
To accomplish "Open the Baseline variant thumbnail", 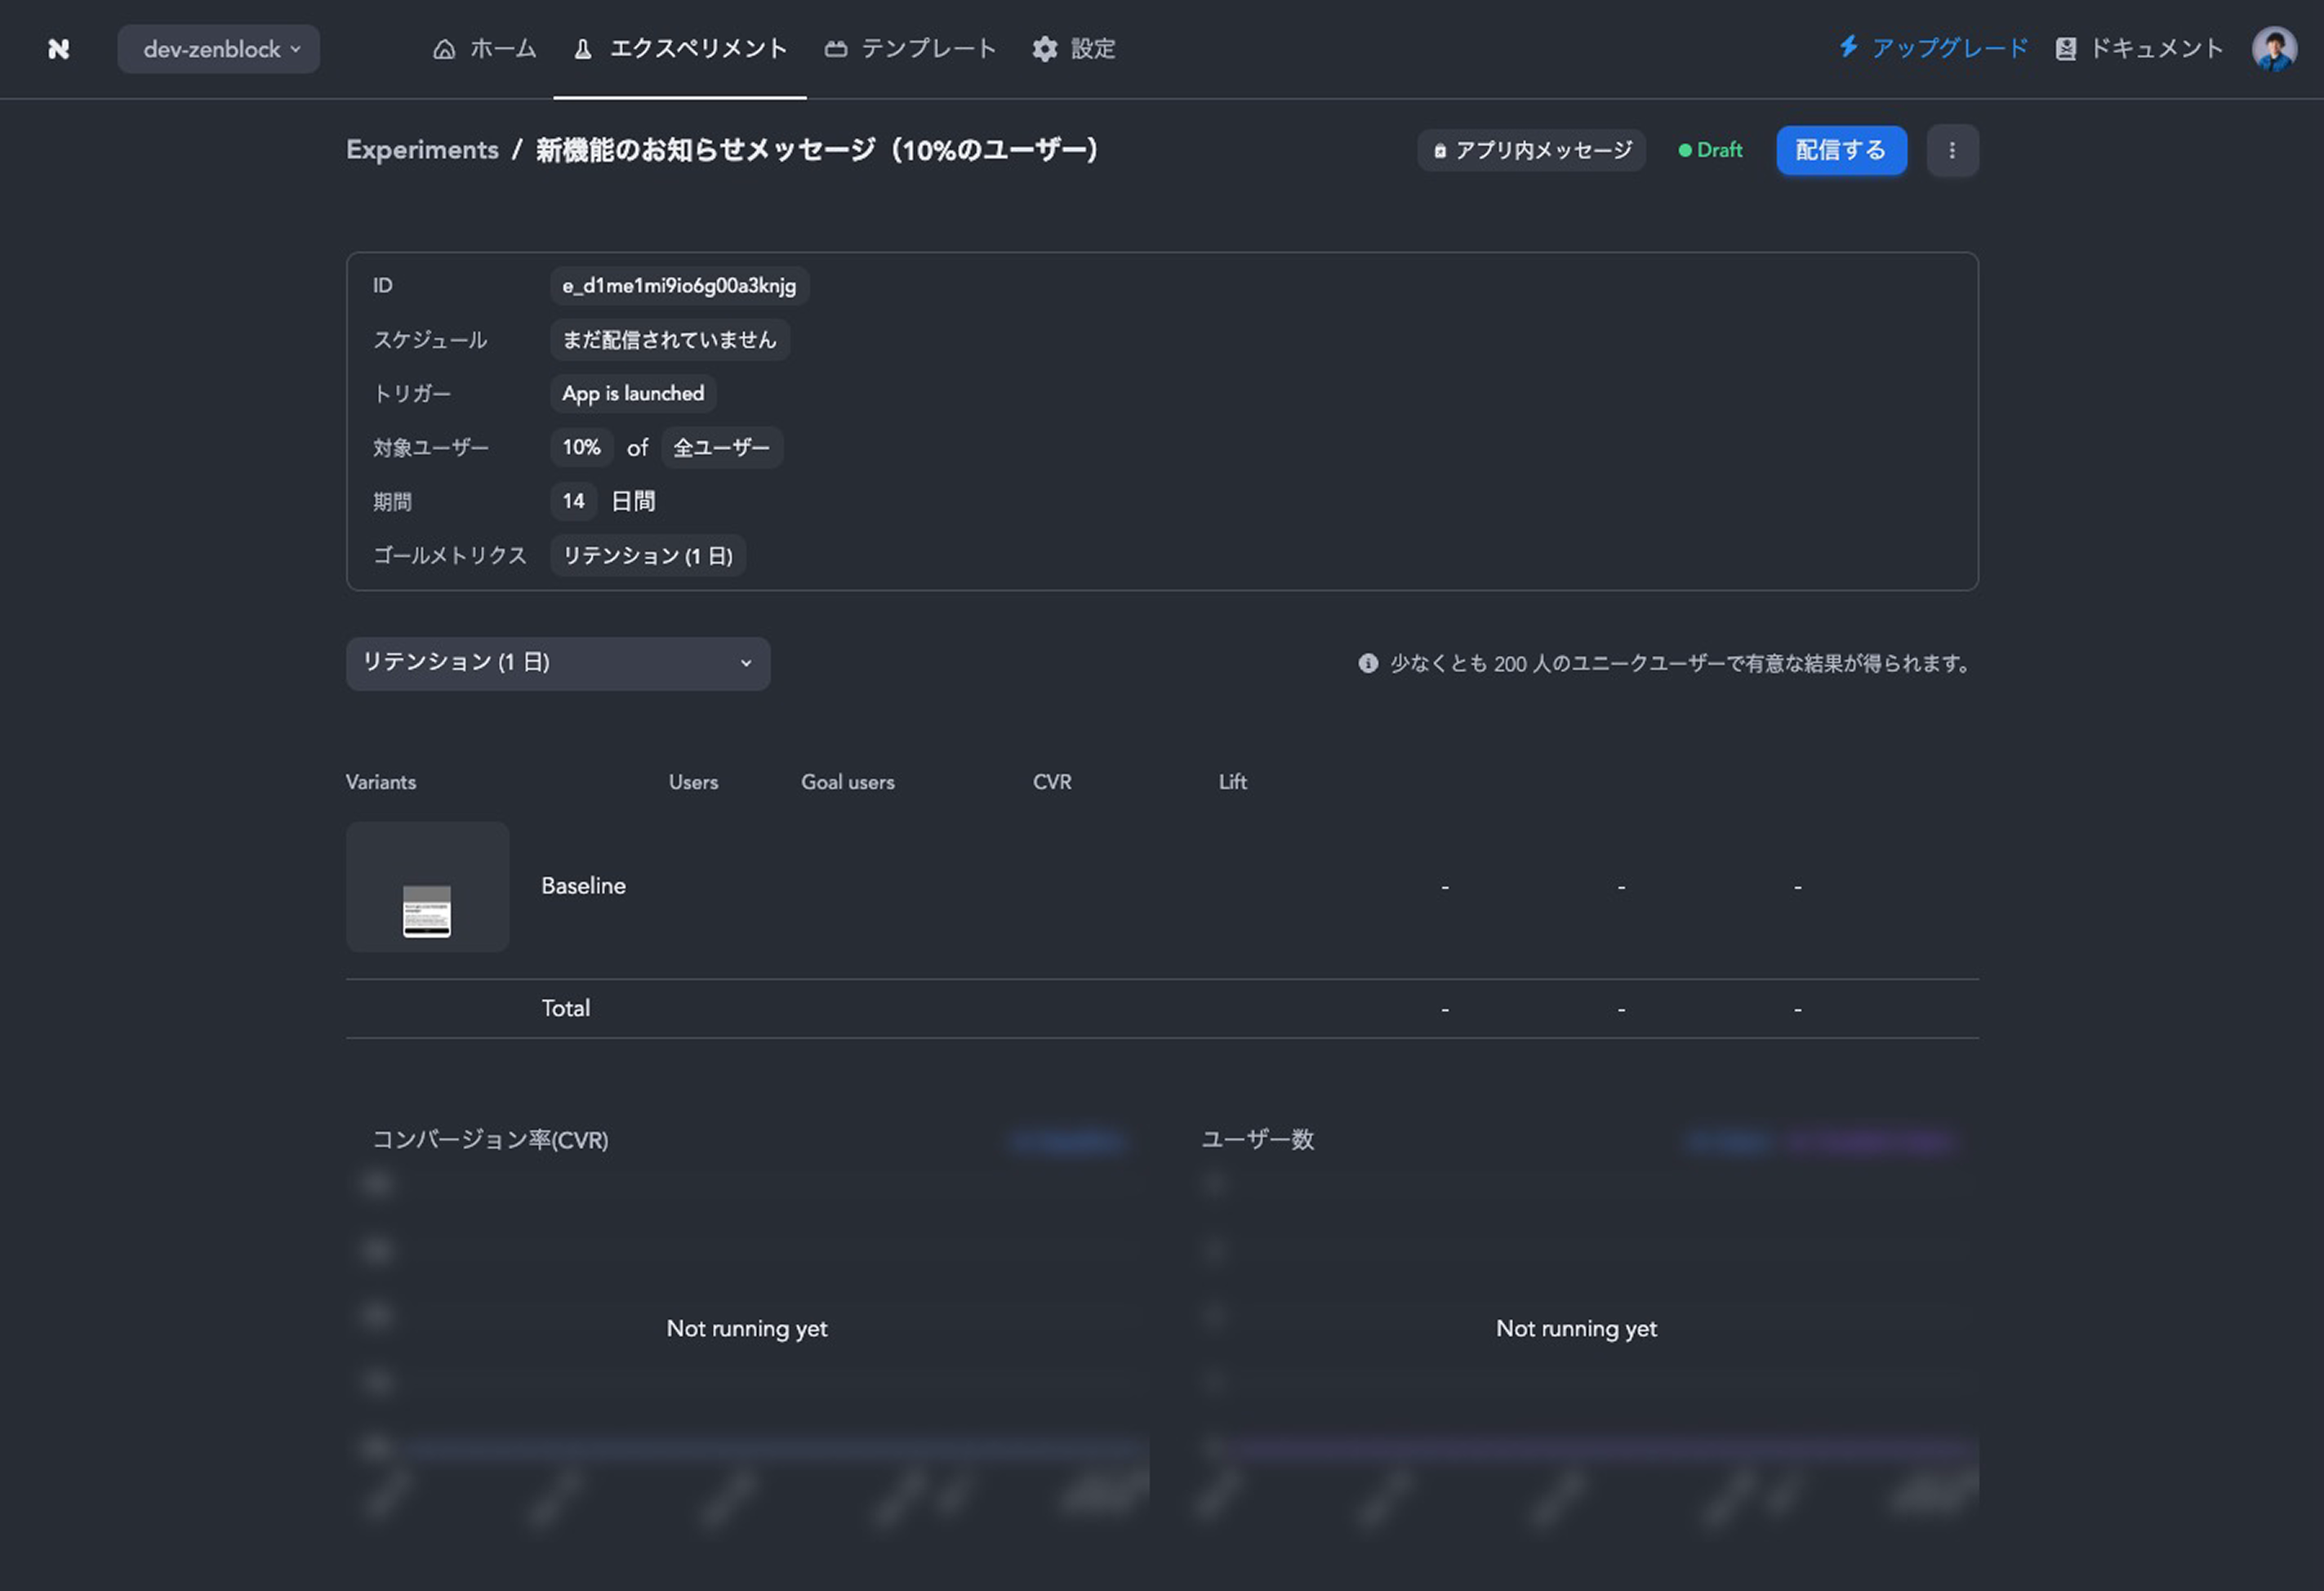I will coord(427,888).
